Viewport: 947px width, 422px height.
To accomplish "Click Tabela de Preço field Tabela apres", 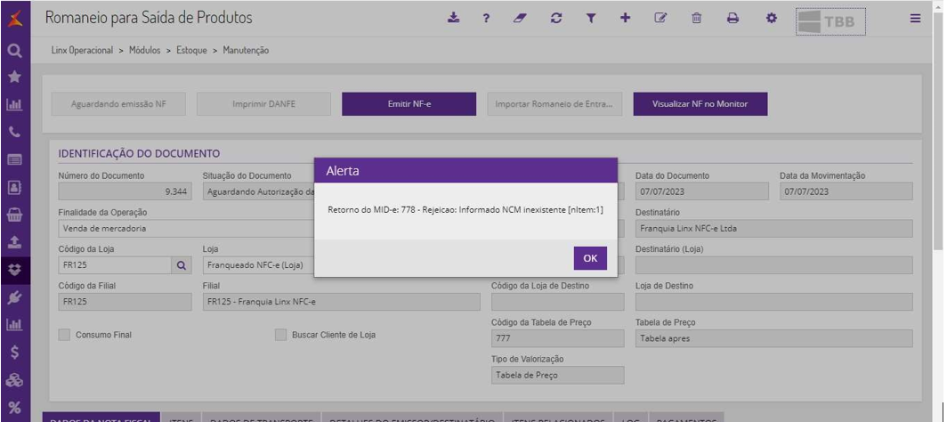I will (x=773, y=338).
